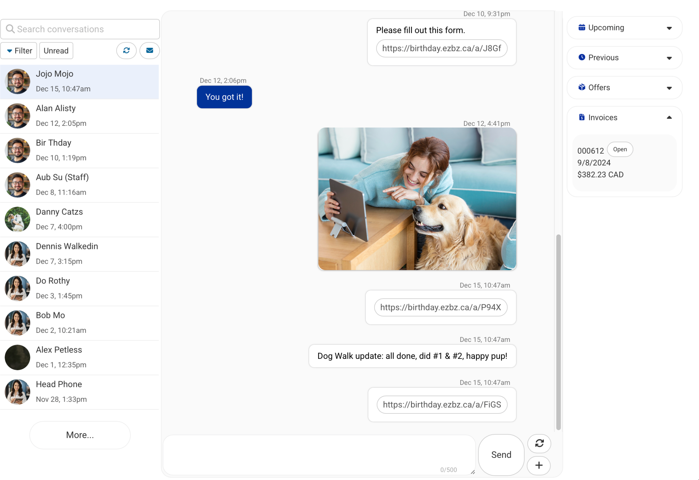Click the Offers package icon

click(x=582, y=88)
